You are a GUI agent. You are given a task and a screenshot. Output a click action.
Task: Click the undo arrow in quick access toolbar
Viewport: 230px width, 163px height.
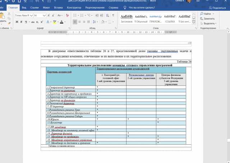pyautogui.click(x=6, y=1)
